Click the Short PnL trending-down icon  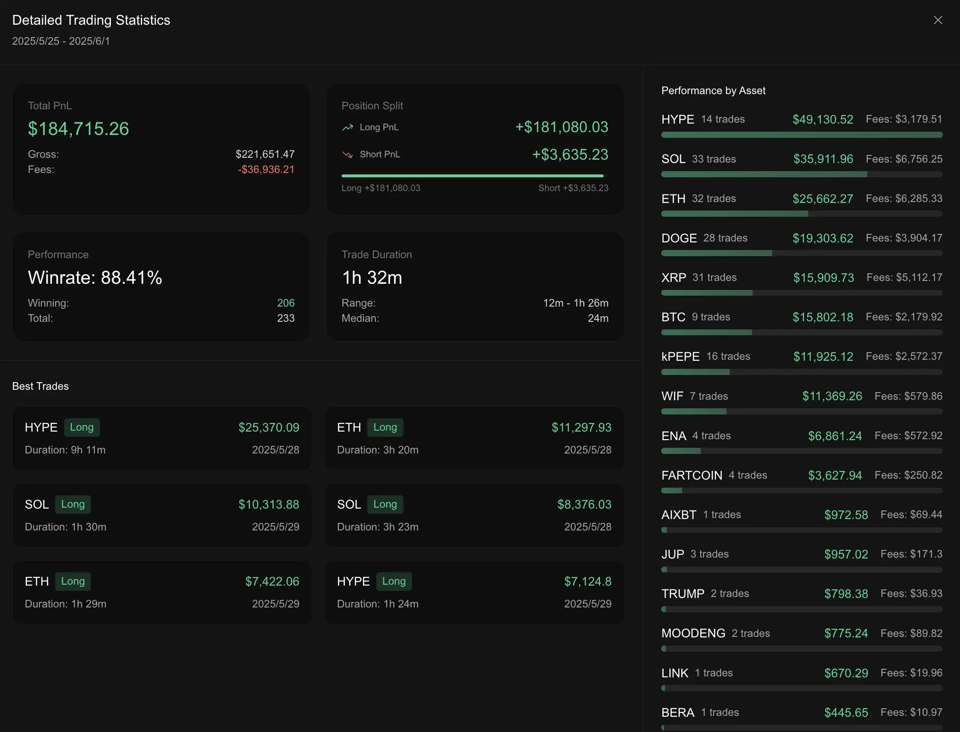(x=348, y=154)
